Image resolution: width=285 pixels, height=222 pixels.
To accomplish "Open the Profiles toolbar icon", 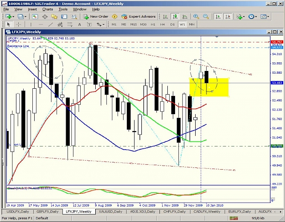I will (x=21, y=17).
